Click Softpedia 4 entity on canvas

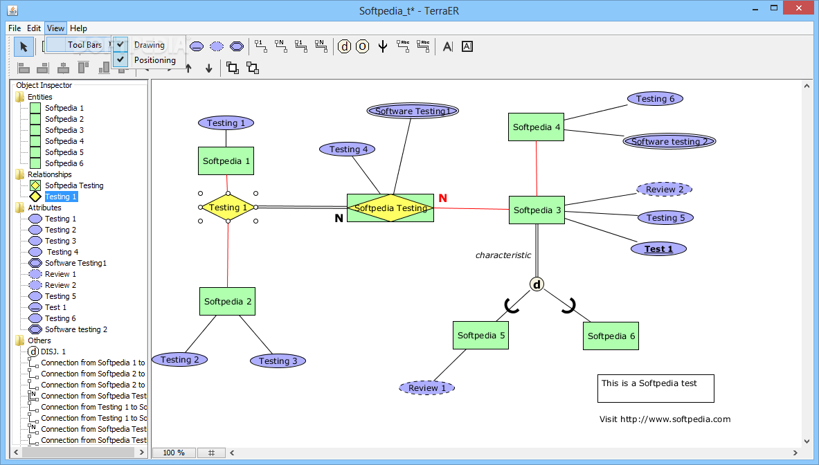tap(536, 127)
